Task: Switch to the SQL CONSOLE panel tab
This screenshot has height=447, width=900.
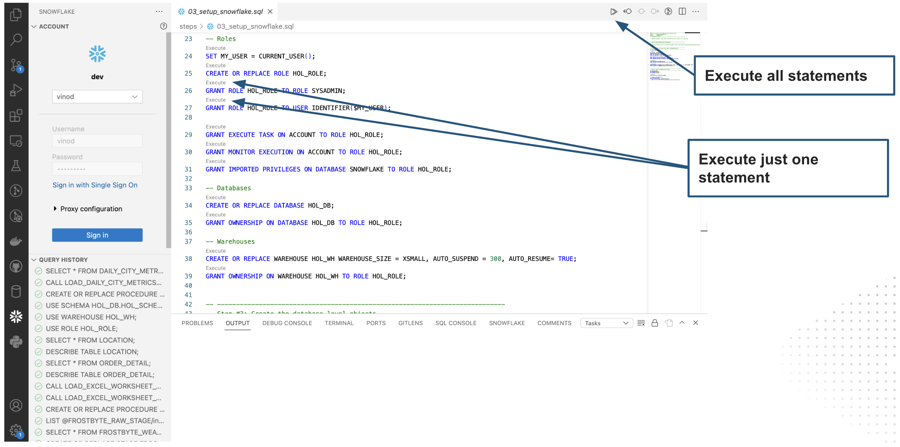Action: point(456,323)
